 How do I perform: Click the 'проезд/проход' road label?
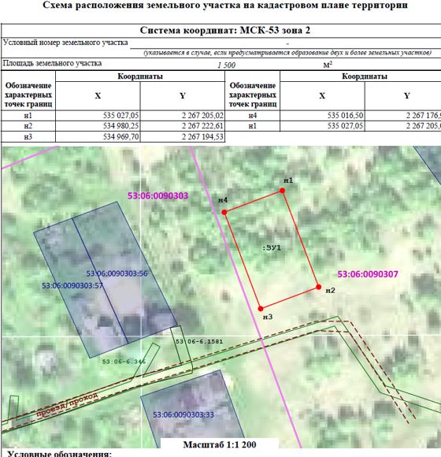(67, 405)
